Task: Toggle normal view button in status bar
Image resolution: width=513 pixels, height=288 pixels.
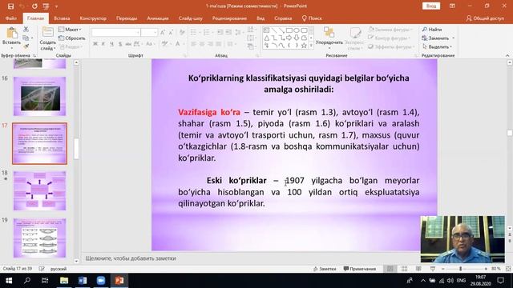Action: coord(390,269)
